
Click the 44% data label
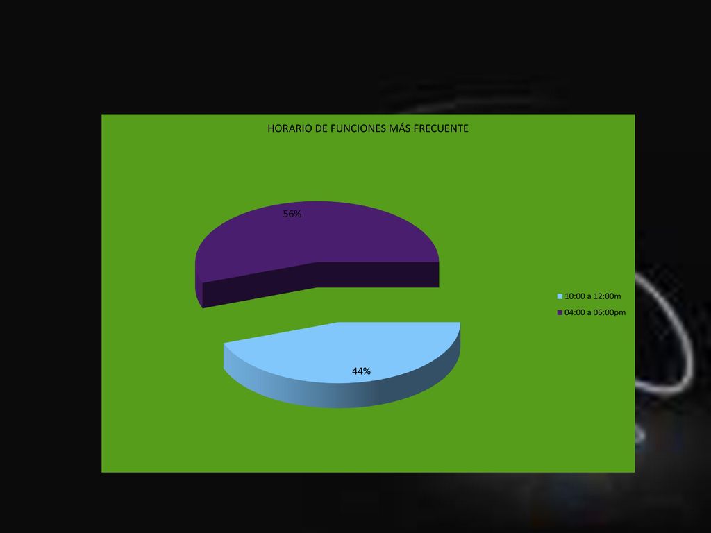coord(361,371)
